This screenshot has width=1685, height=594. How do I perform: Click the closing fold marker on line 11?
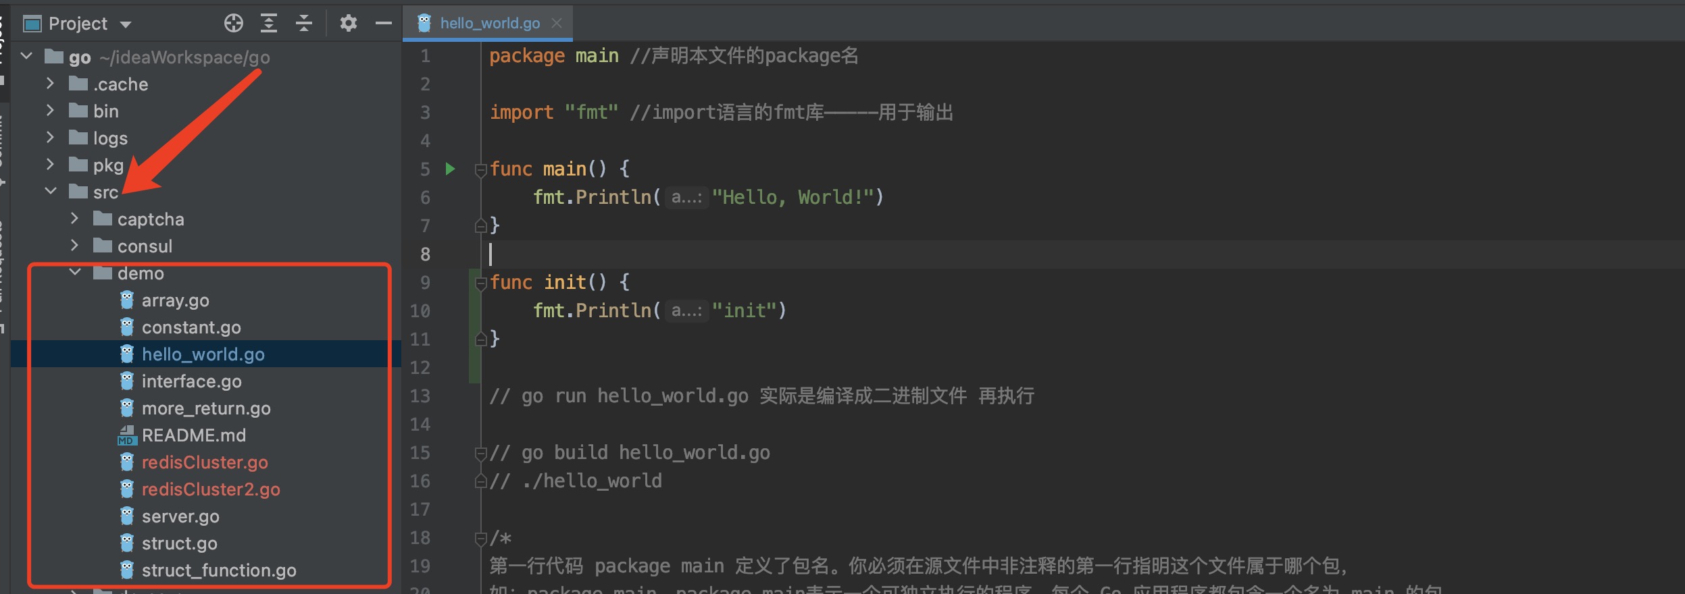pos(480,338)
